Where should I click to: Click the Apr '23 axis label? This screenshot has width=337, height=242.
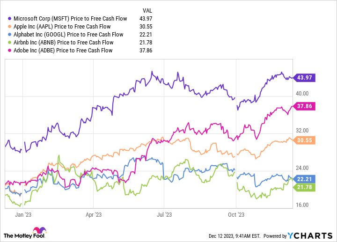94,215
